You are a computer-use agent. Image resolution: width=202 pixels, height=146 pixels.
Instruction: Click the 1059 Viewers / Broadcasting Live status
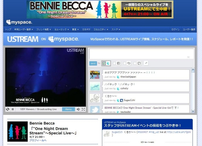(38, 109)
